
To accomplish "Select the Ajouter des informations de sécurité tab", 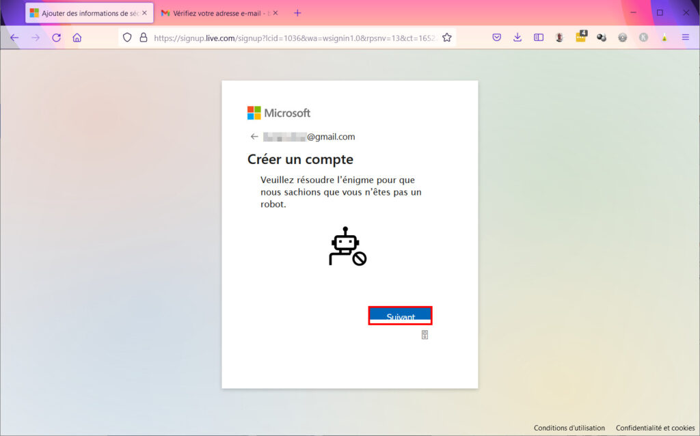I will tap(90, 13).
